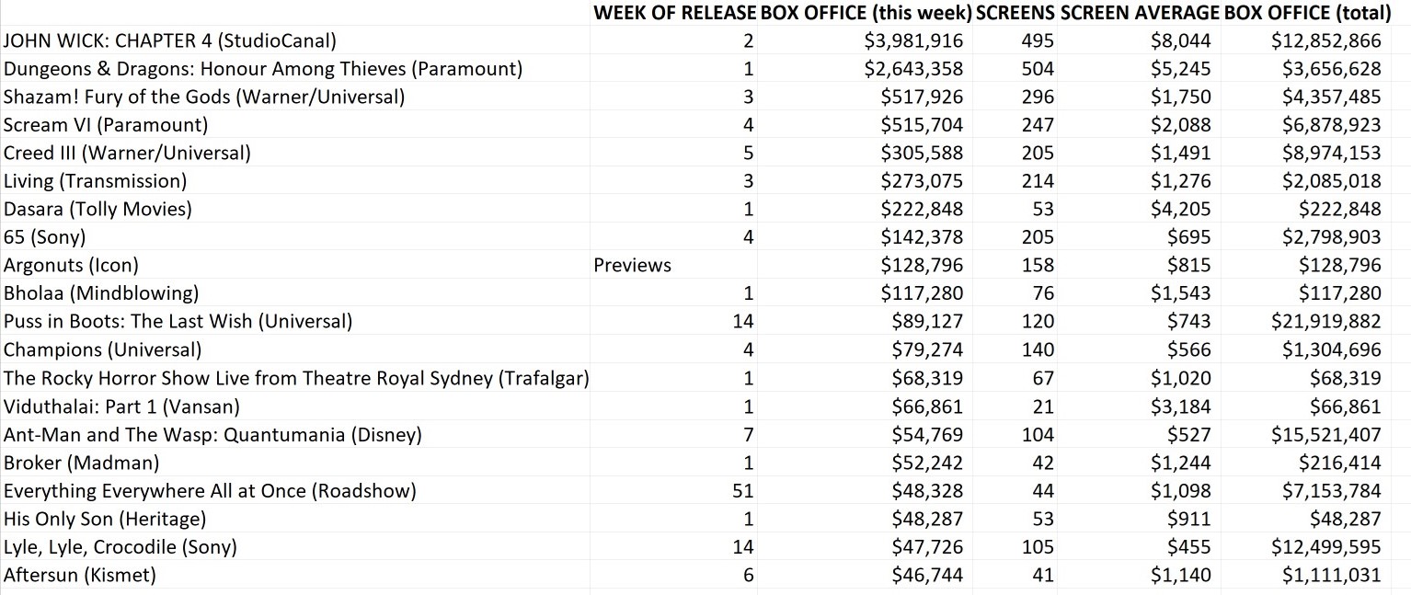Click the Previews cell in Argonuts row
Image resolution: width=1411 pixels, height=595 pixels.
point(633,266)
